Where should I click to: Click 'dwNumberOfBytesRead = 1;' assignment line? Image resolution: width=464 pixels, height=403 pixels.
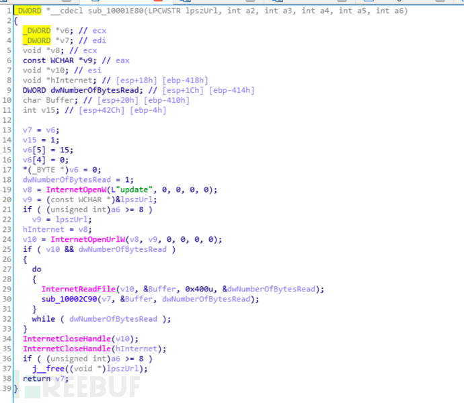[78, 180]
